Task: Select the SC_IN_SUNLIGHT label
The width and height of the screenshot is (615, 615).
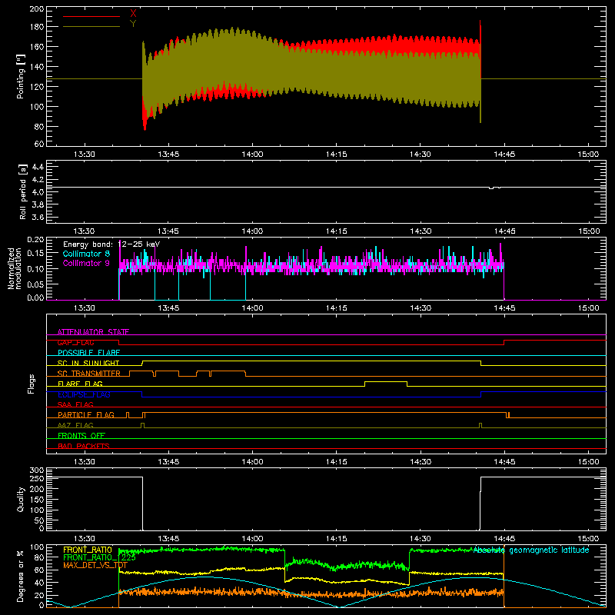Action: (88, 363)
